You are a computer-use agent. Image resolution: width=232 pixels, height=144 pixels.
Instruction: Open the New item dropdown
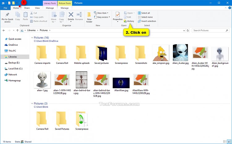point(101,13)
